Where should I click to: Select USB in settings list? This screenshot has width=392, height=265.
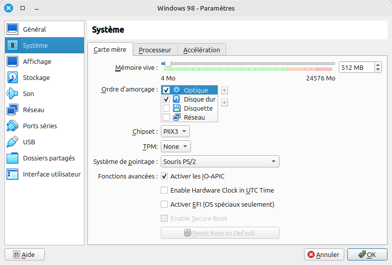coord(45,142)
